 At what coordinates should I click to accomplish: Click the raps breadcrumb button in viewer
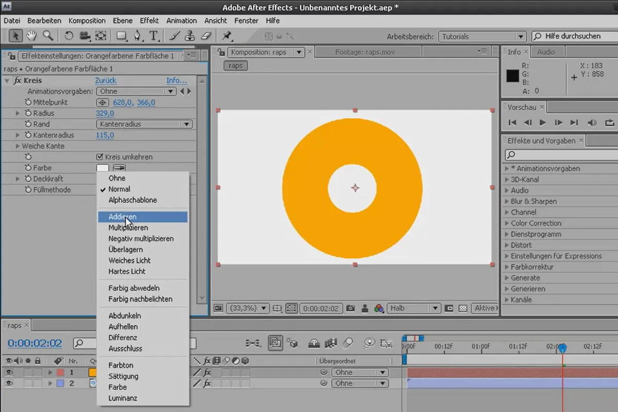[235, 66]
